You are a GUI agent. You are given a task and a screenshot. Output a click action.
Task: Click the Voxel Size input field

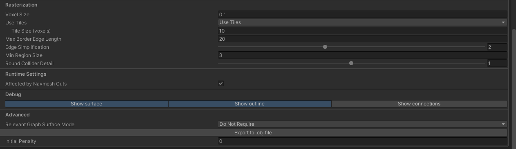(362, 14)
